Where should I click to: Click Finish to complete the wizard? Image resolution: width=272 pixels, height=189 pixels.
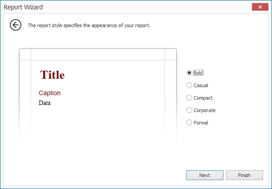[x=244, y=175]
